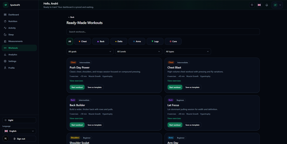Open Measurements page

coord(19,41)
